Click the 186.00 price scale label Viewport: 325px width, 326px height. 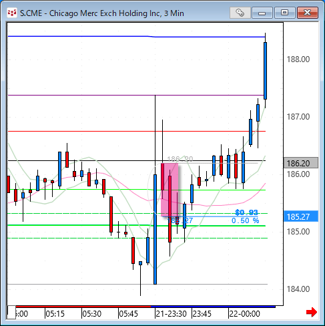pyautogui.click(x=298, y=174)
